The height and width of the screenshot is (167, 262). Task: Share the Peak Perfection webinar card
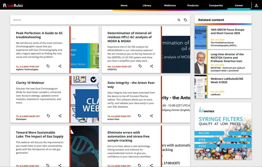point(60,66)
